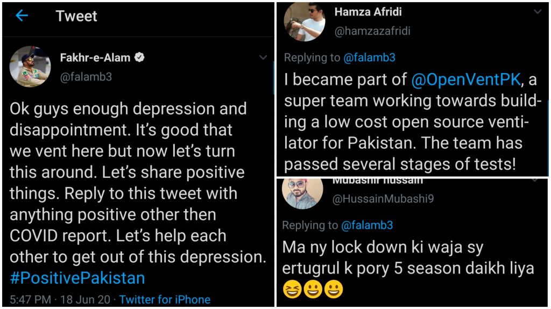Click the Twitter for iPhone source link
The image size is (551, 309).
point(165,299)
